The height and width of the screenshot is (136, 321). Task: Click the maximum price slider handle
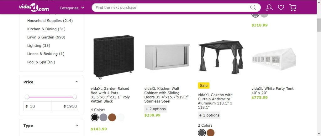coord(75,97)
